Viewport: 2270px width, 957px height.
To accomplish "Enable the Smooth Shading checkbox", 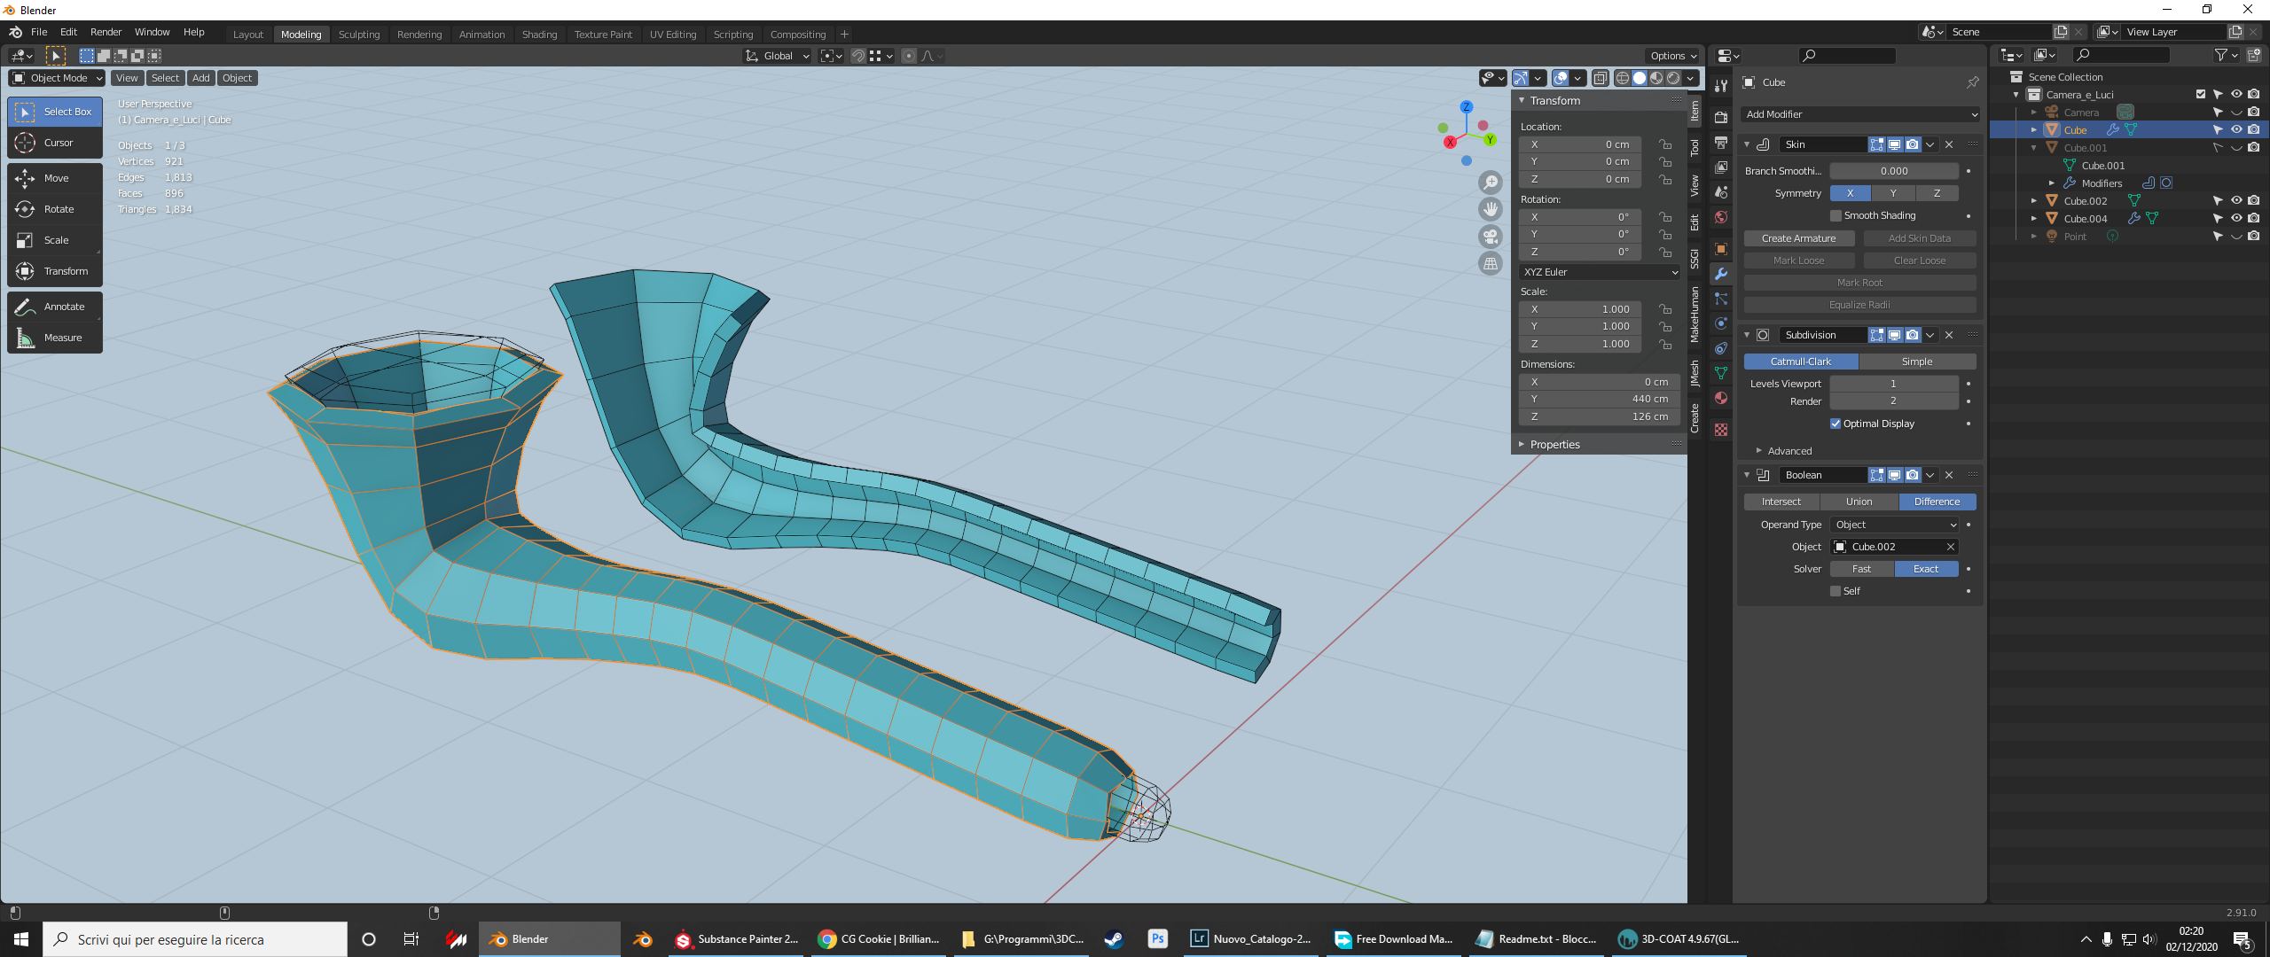I will coord(1836,215).
